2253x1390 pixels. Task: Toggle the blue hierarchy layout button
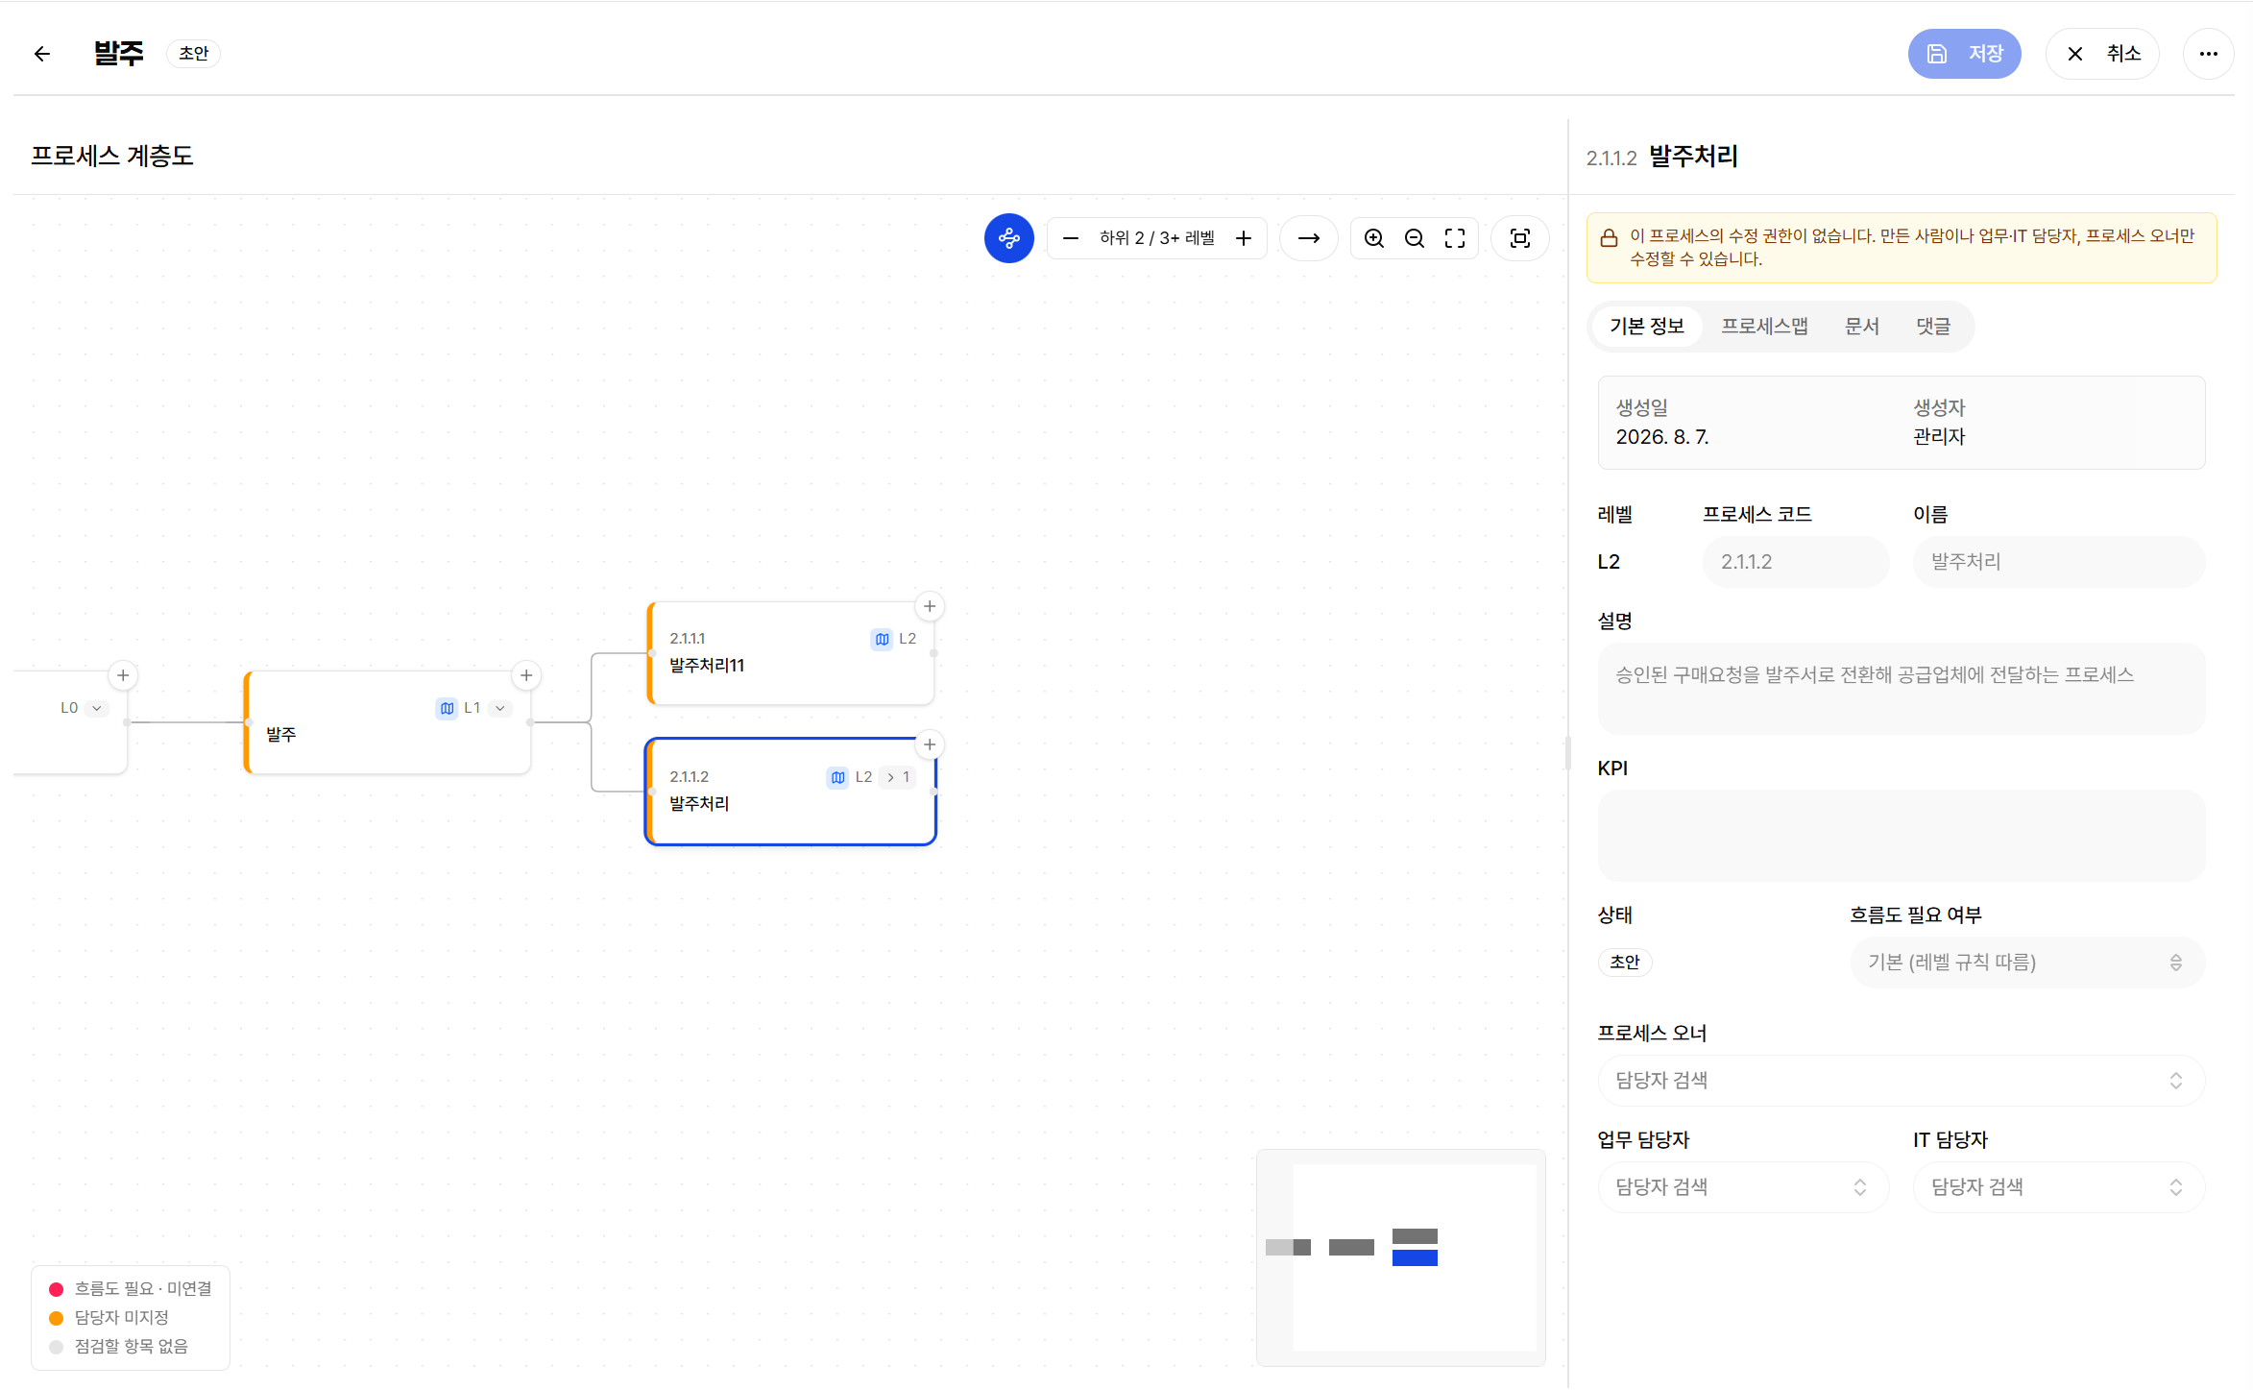coord(1008,238)
